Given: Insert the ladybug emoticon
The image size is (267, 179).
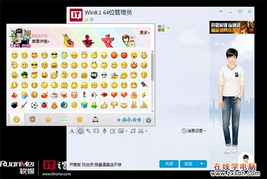Looking at the screenshot, I should point(44,105).
